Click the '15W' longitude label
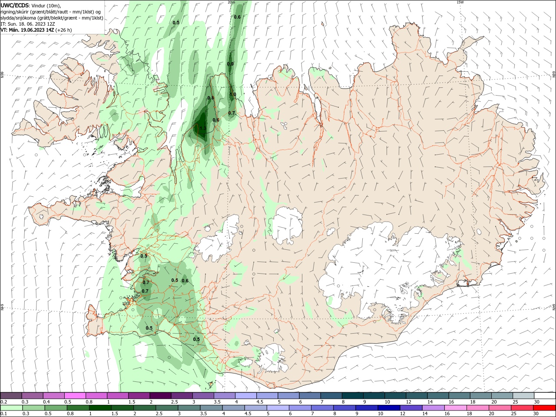The image size is (556, 417). click(x=460, y=2)
